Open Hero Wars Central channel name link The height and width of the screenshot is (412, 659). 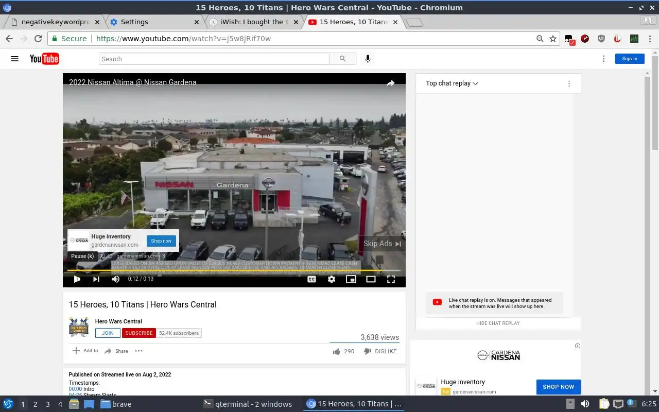click(118, 321)
